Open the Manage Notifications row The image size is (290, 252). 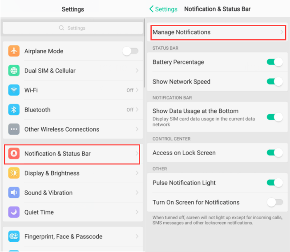pyautogui.click(x=218, y=32)
